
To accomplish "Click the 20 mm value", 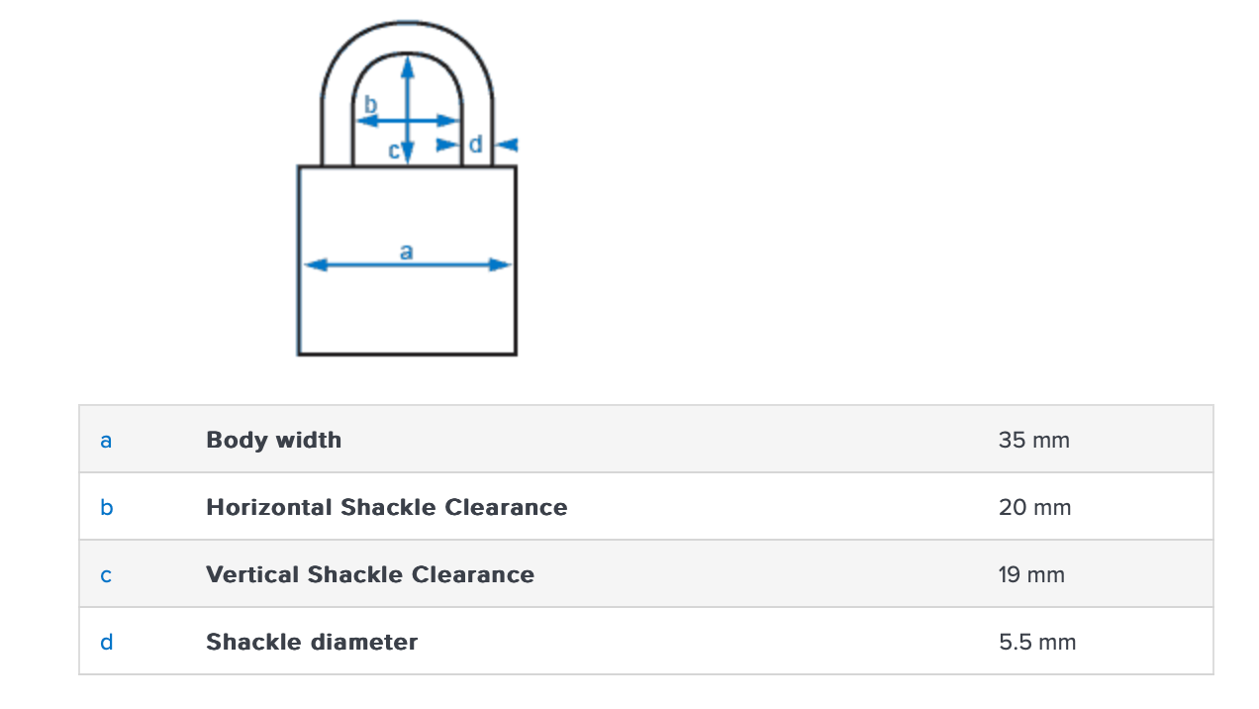I will point(1034,507).
